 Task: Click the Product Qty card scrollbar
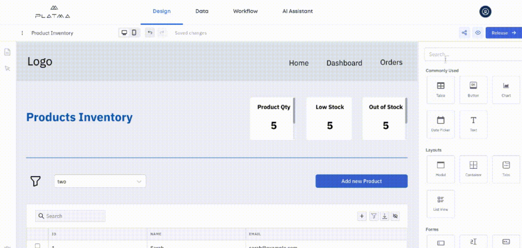pyautogui.click(x=294, y=111)
